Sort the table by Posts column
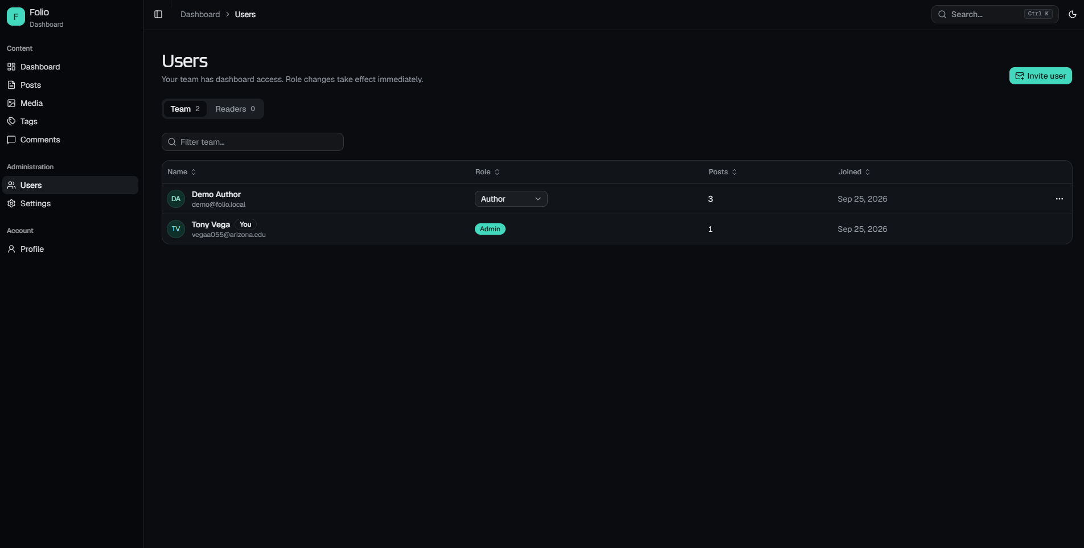The width and height of the screenshot is (1084, 548). (722, 172)
